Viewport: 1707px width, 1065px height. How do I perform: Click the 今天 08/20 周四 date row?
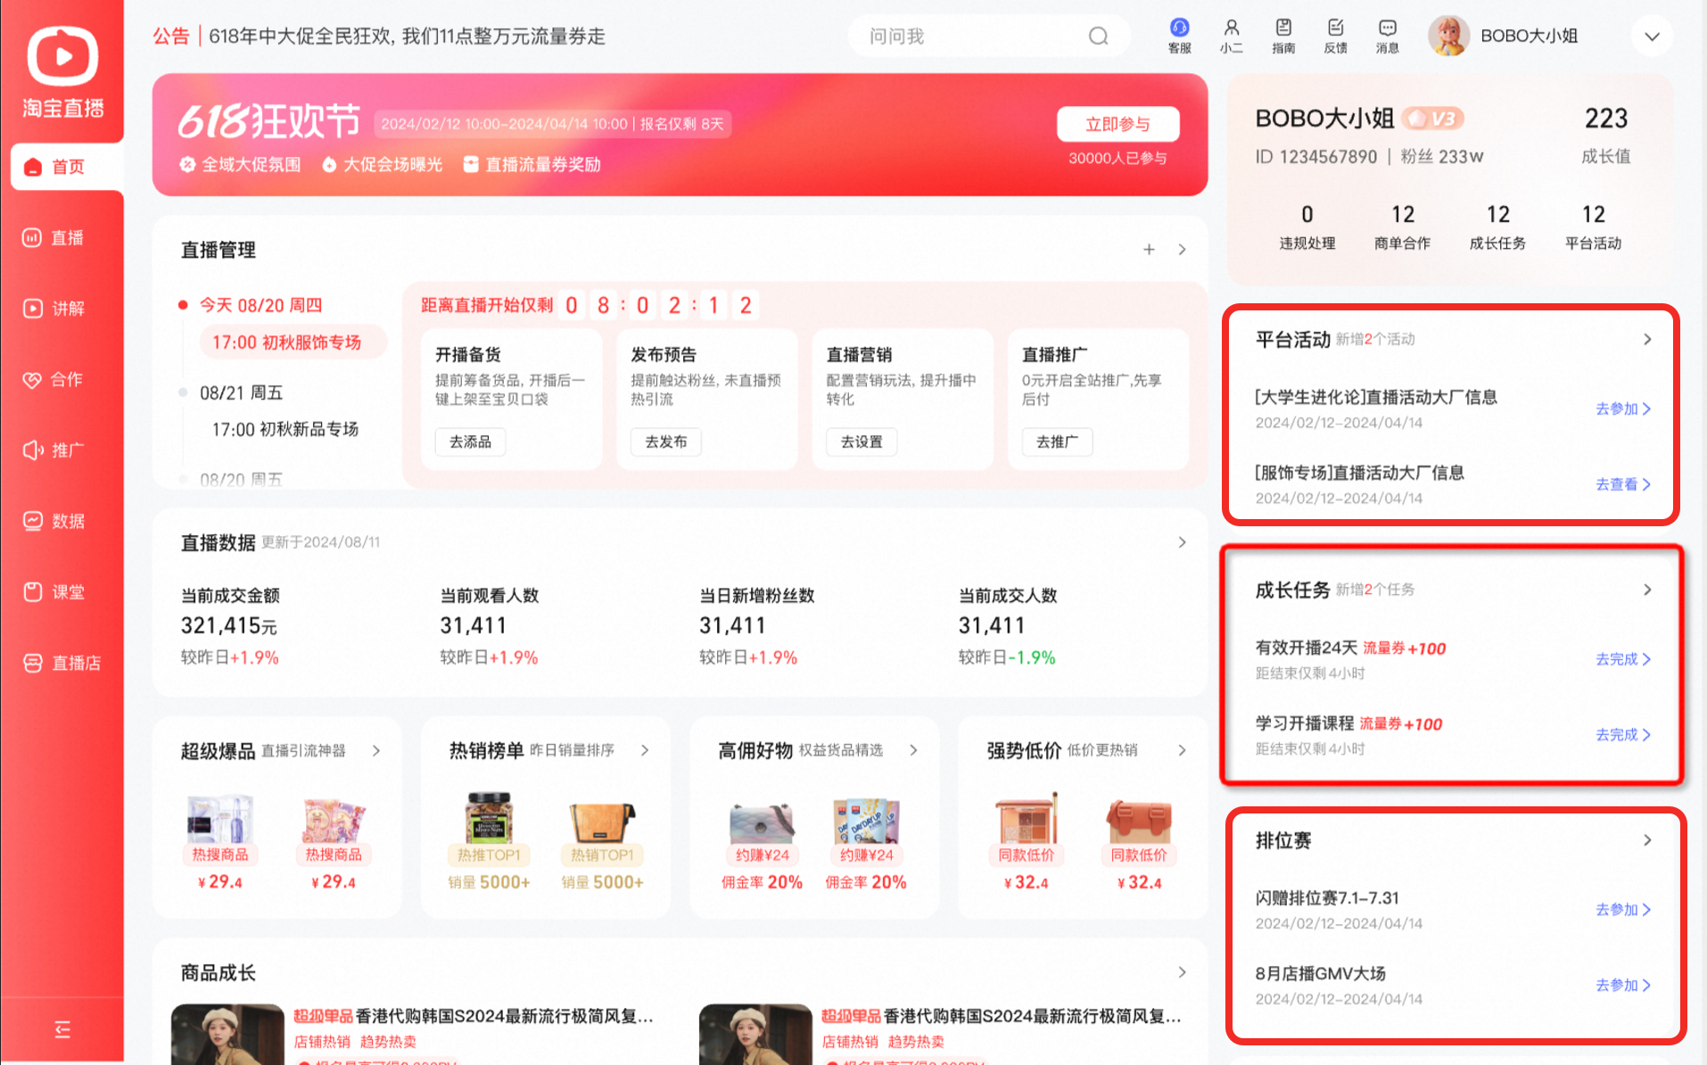(x=260, y=305)
